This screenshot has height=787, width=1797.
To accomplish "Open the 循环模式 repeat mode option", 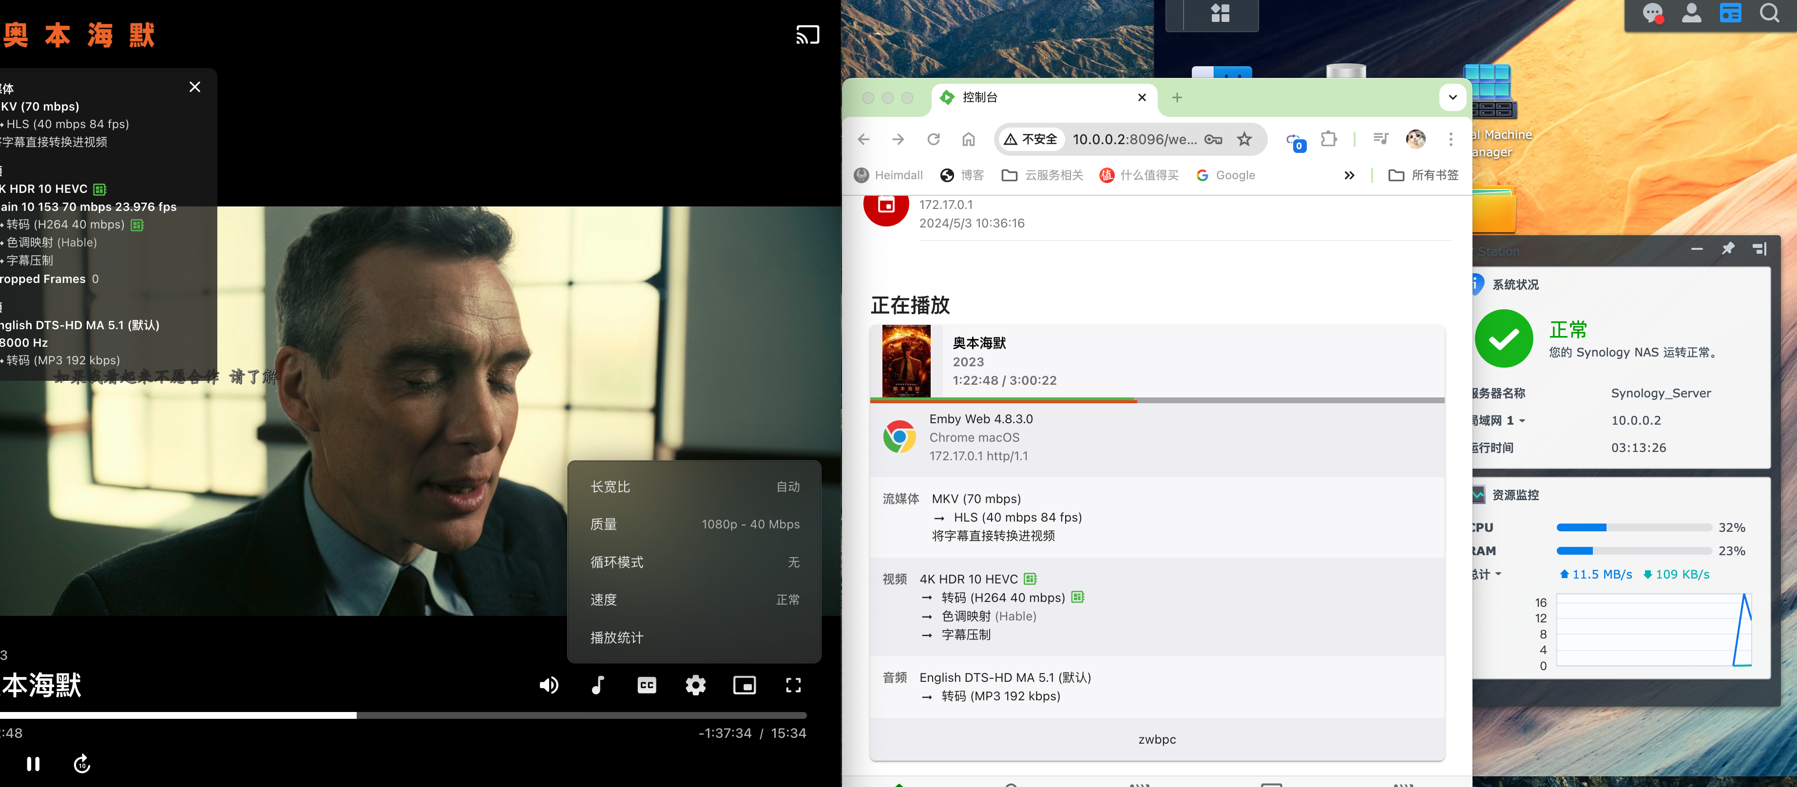I will coord(695,562).
